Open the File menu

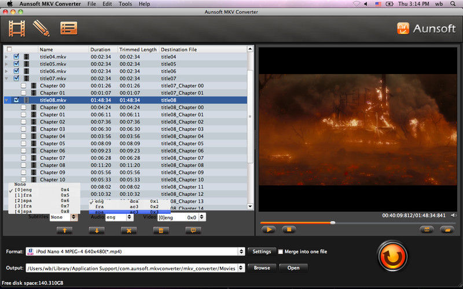[x=91, y=4]
